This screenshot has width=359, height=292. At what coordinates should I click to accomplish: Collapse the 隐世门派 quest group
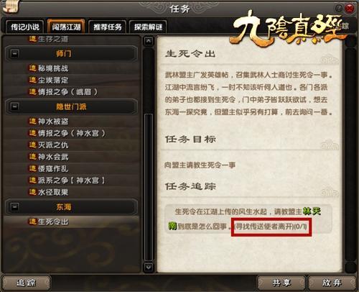(x=14, y=106)
